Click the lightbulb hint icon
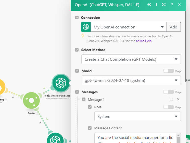The width and height of the screenshot is (190, 143). pos(83,36)
